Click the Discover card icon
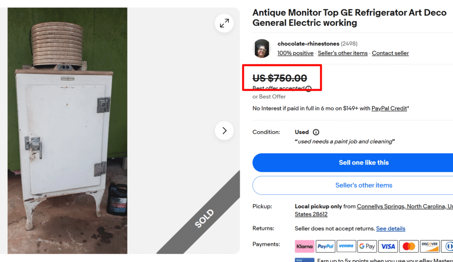The height and width of the screenshot is (262, 453). pyautogui.click(x=430, y=246)
